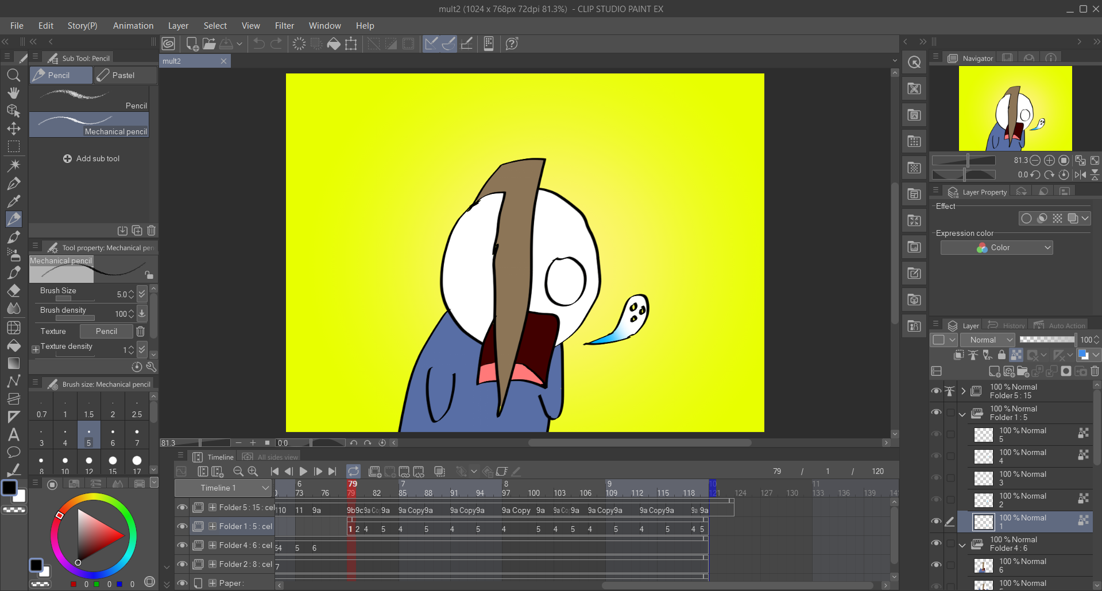The height and width of the screenshot is (591, 1102).
Task: Click the Eyedropper tool
Action: point(14,201)
